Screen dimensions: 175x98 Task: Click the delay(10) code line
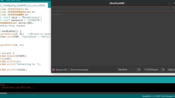point(6,59)
